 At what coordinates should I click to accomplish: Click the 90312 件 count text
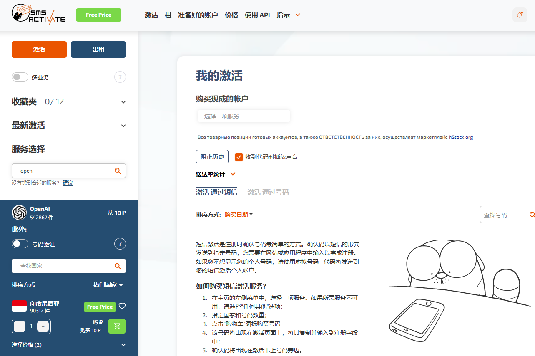(40, 311)
